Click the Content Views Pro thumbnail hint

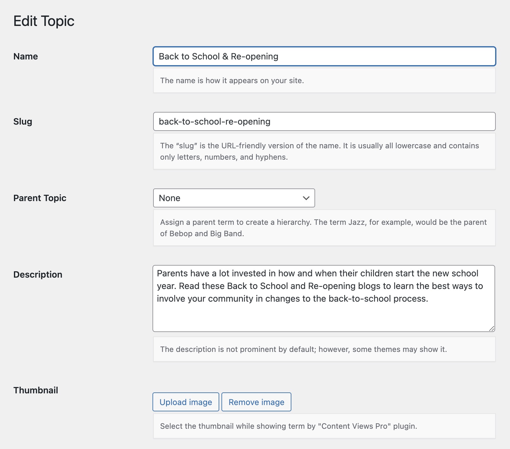tap(289, 426)
